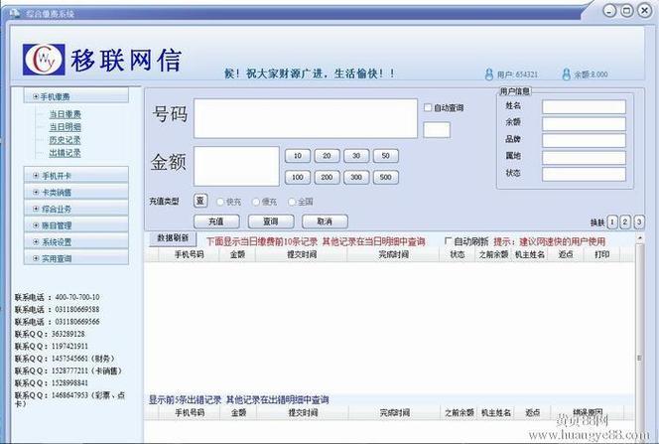Click the 查 icon next to 充值类型
The height and width of the screenshot is (444, 659).
[199, 201]
